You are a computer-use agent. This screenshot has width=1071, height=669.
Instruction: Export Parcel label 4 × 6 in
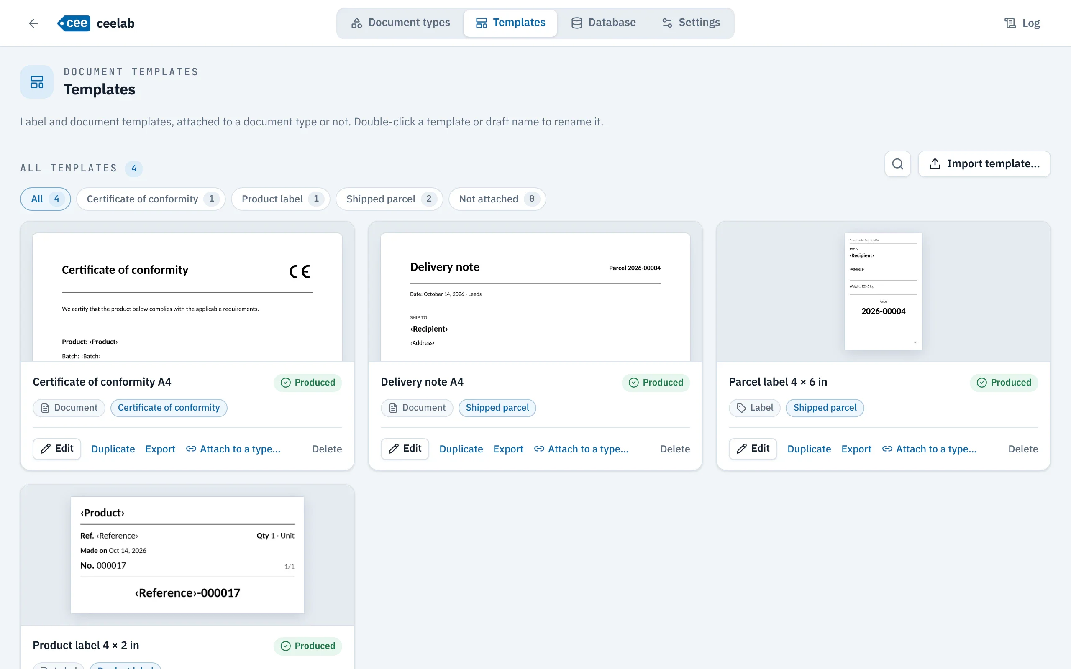click(856, 449)
